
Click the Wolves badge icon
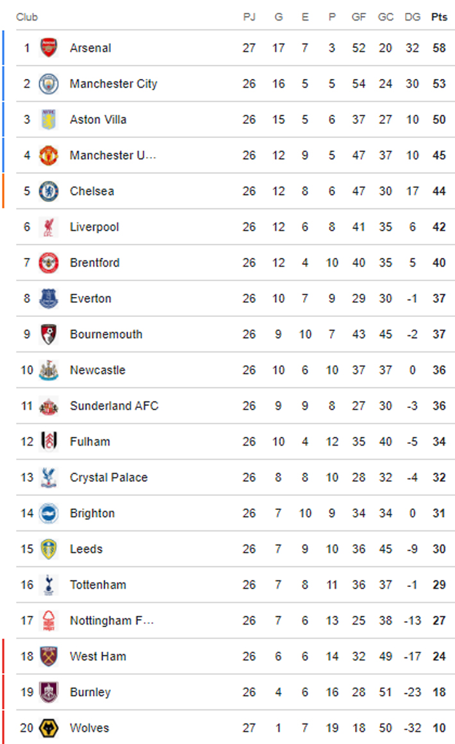(x=49, y=728)
